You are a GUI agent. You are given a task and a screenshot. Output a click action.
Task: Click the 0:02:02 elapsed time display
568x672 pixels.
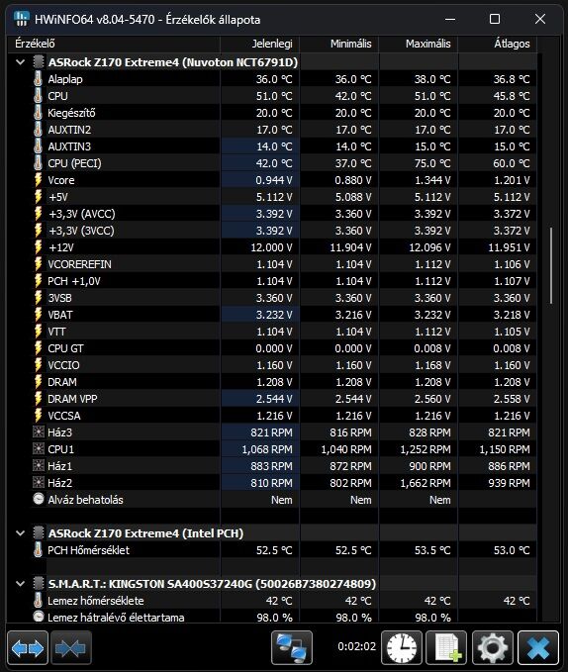(356, 646)
